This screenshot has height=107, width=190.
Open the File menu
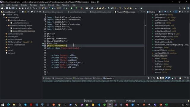(2, 5)
